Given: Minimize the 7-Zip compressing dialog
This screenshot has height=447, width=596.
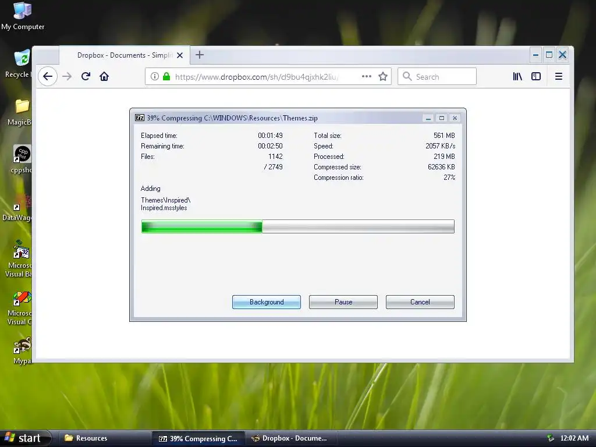Looking at the screenshot, I should (428, 118).
